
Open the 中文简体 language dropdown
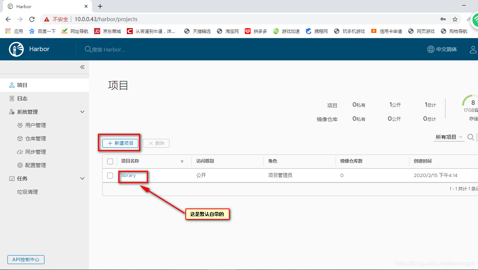point(442,49)
